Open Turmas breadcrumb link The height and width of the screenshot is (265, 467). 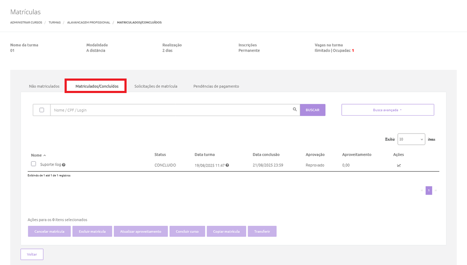[x=54, y=22]
